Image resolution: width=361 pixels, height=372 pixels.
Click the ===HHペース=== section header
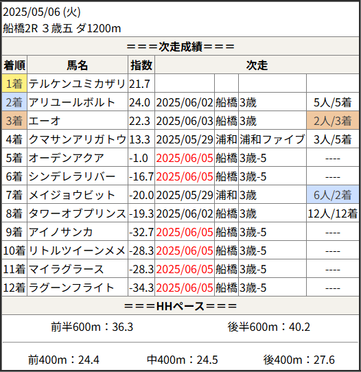click(180, 306)
